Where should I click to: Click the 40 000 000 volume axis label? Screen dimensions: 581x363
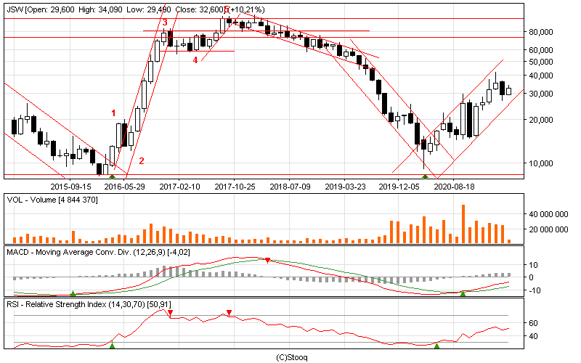548,214
